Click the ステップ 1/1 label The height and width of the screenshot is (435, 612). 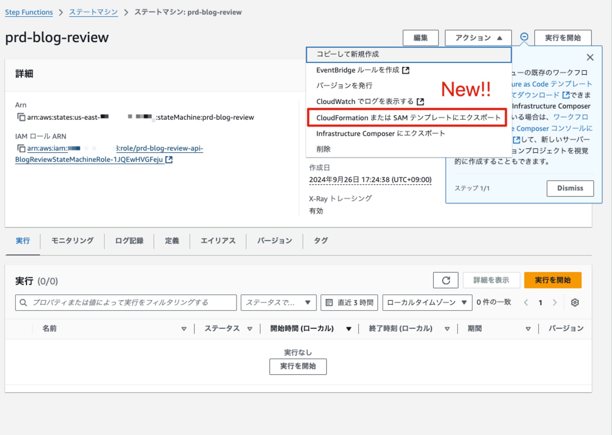pyautogui.click(x=472, y=188)
